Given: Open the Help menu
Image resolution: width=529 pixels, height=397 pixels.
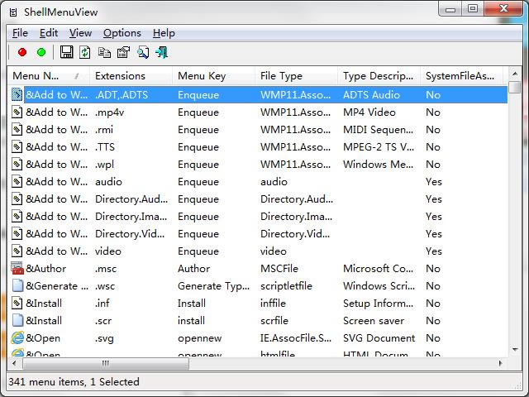Looking at the screenshot, I should [164, 33].
